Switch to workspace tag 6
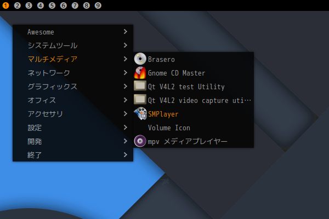 pos(64,5)
